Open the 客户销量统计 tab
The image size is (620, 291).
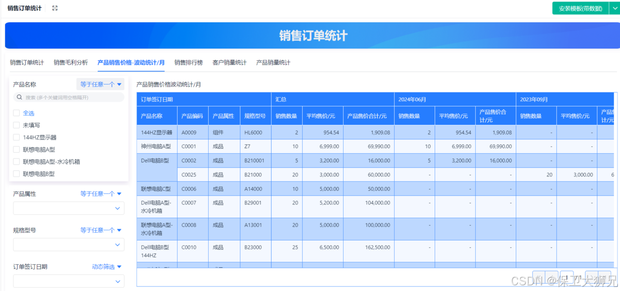[229, 62]
